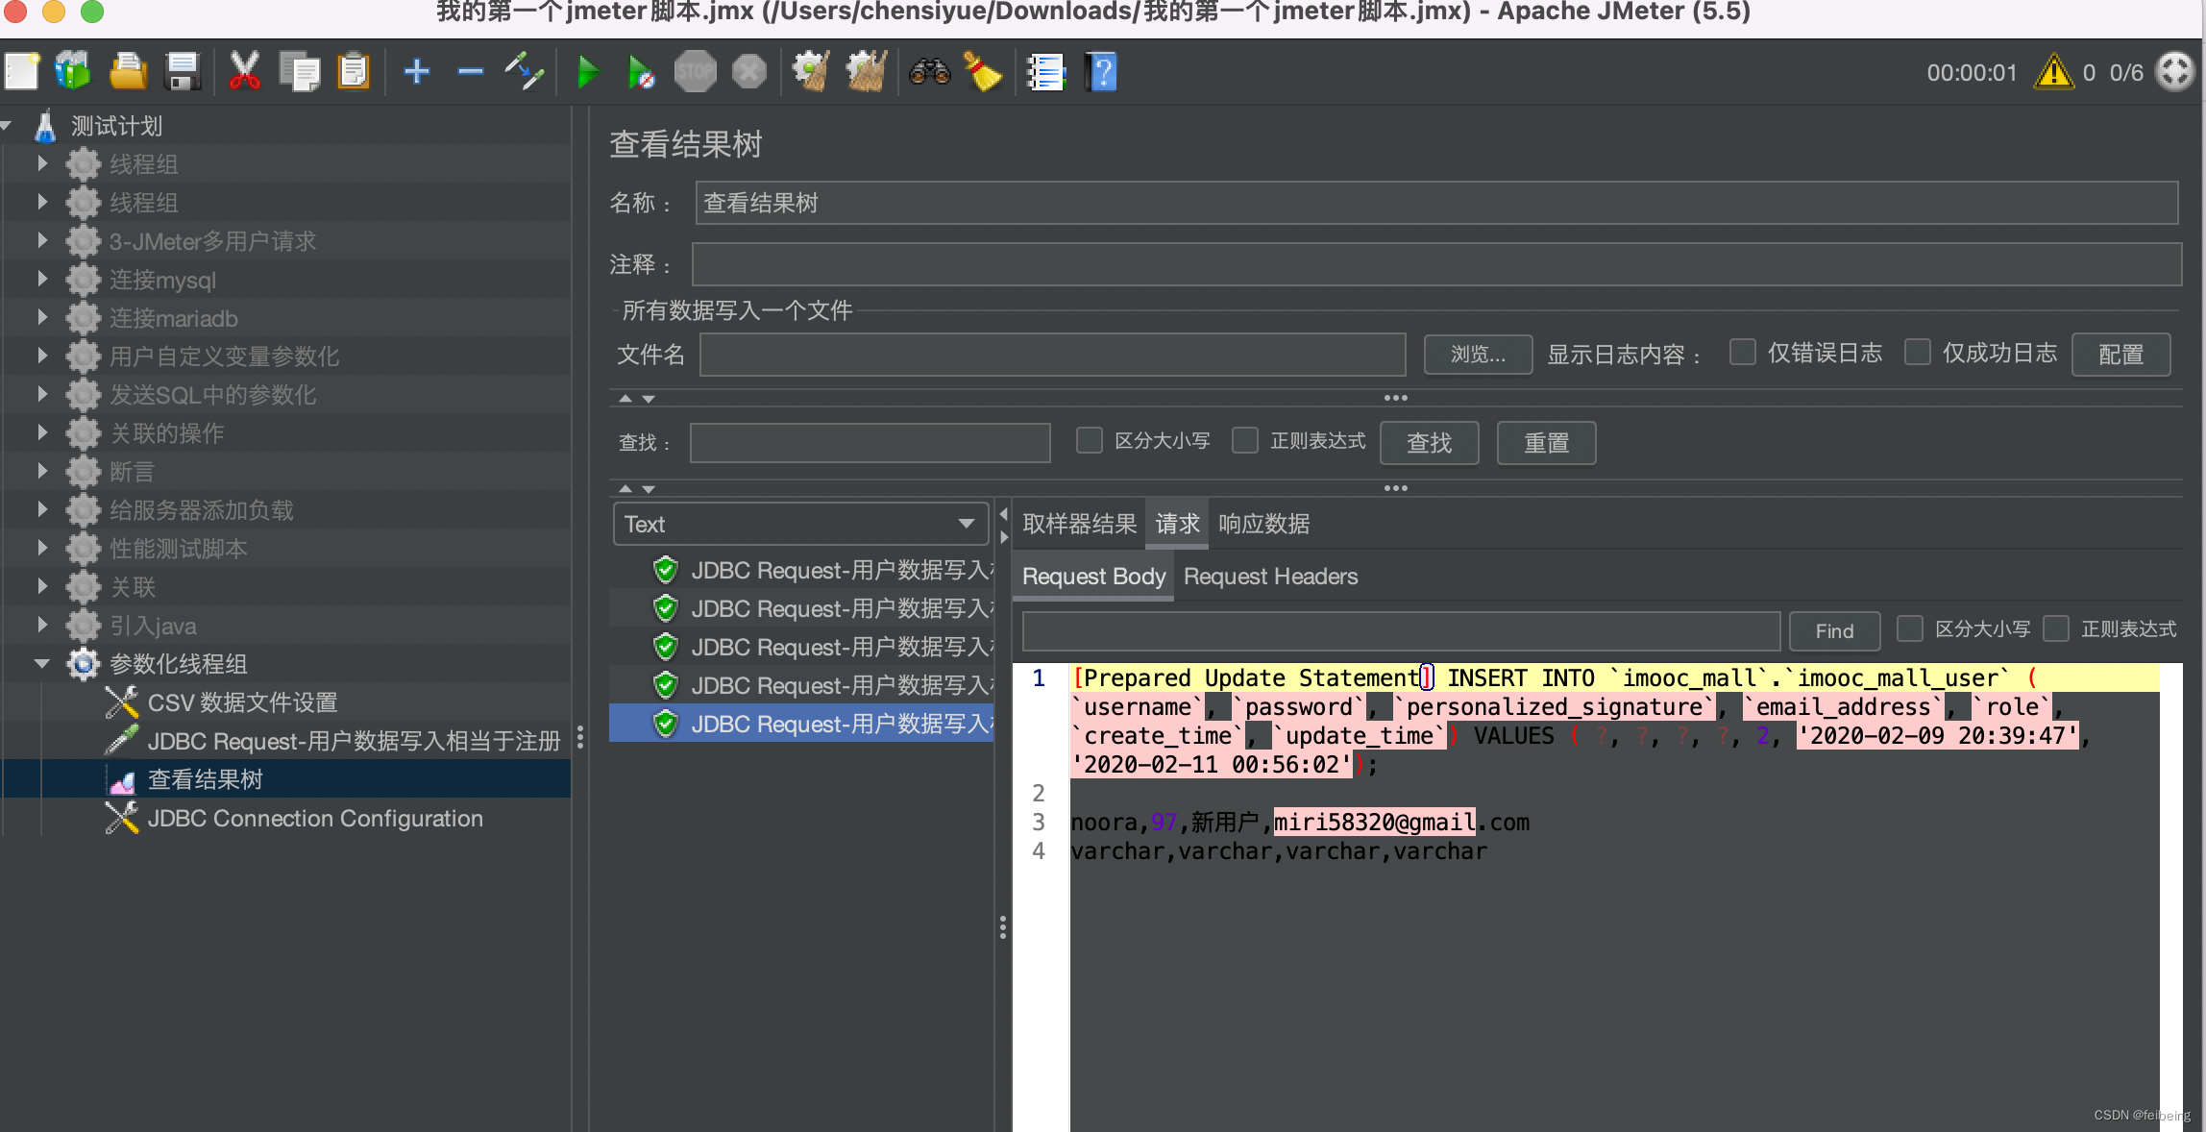Select JDBC Request-用户数据写入相当于注册 sampler
The image size is (2206, 1132).
331,741
